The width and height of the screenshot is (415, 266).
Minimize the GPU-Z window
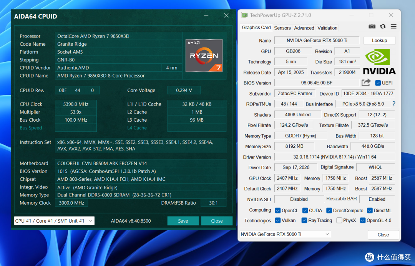(352, 15)
